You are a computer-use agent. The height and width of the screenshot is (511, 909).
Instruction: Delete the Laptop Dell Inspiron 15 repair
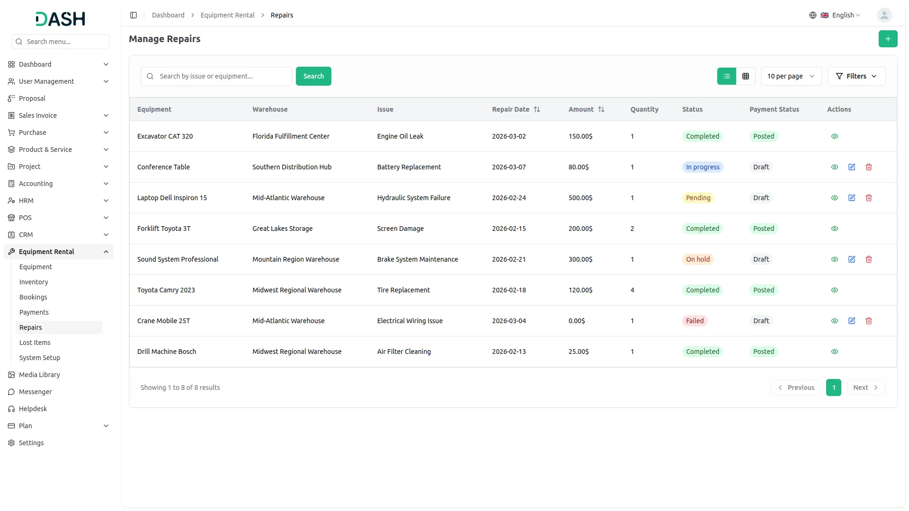(868, 198)
